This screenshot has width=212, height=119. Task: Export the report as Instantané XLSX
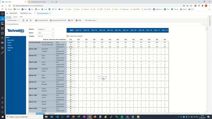(41, 20)
